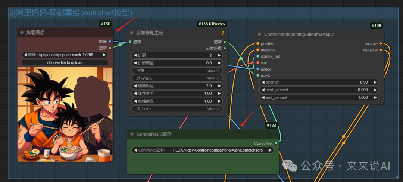Viewport: 403px width, 182px height.
Task: Select the 加载图像 node title bar
Action: point(65,33)
